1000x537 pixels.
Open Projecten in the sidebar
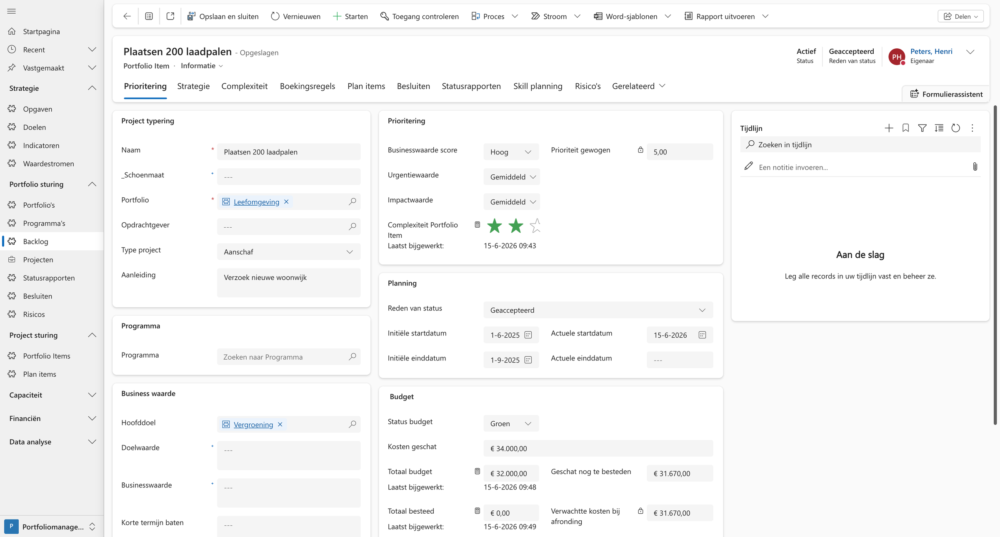(52, 259)
